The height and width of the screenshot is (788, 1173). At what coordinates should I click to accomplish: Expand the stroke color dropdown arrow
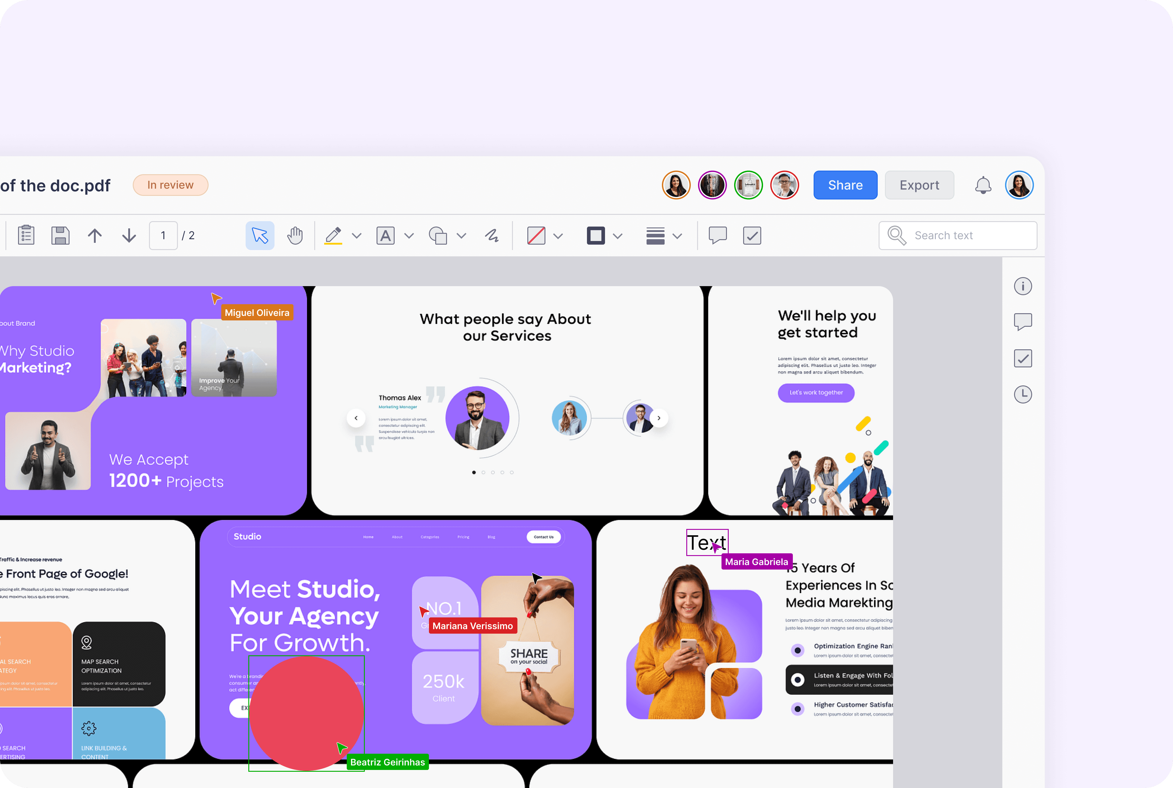pos(558,236)
